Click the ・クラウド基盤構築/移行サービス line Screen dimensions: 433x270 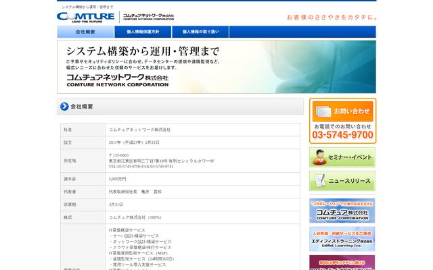coord(140,248)
